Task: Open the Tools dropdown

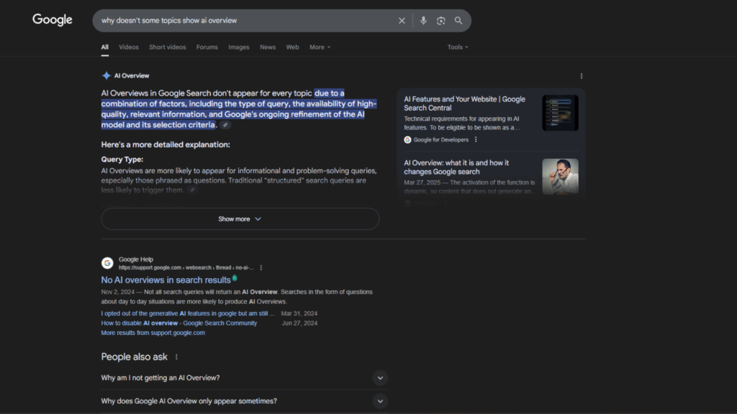Action: click(x=457, y=47)
